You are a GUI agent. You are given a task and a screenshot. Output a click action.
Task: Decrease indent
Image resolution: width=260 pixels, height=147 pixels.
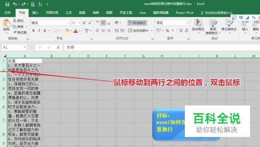point(117,31)
